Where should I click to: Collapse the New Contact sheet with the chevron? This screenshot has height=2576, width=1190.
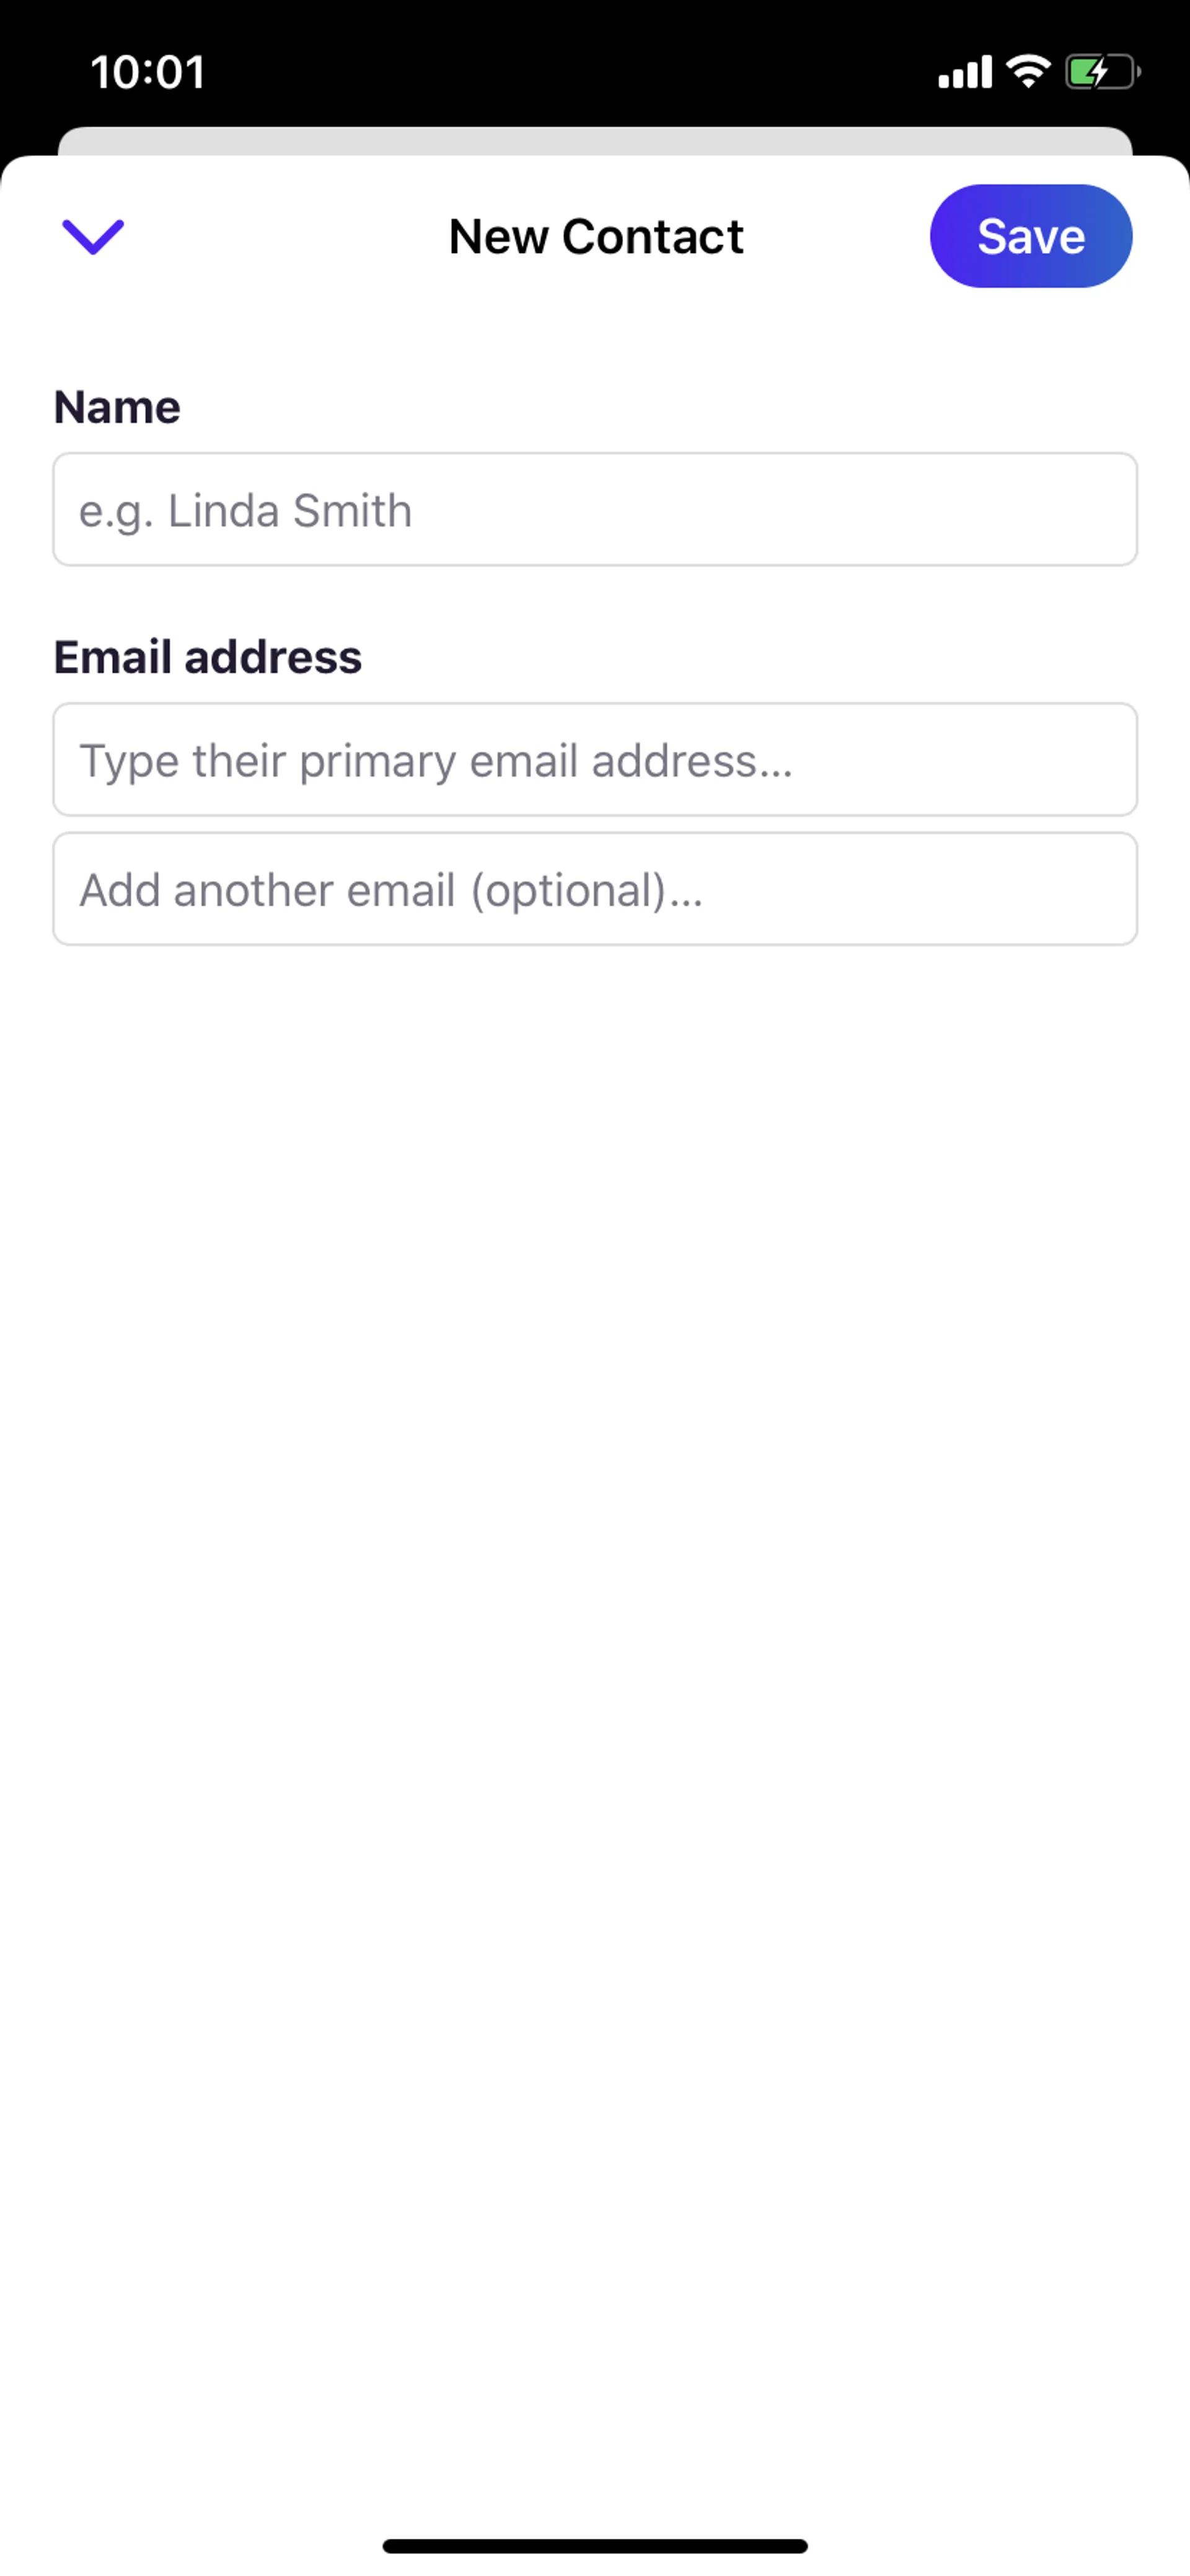(93, 237)
